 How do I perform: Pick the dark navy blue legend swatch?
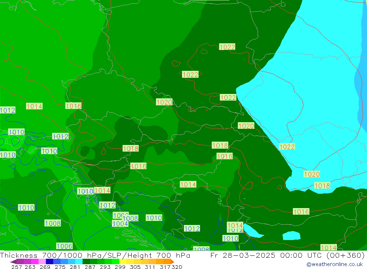tap(50, 262)
